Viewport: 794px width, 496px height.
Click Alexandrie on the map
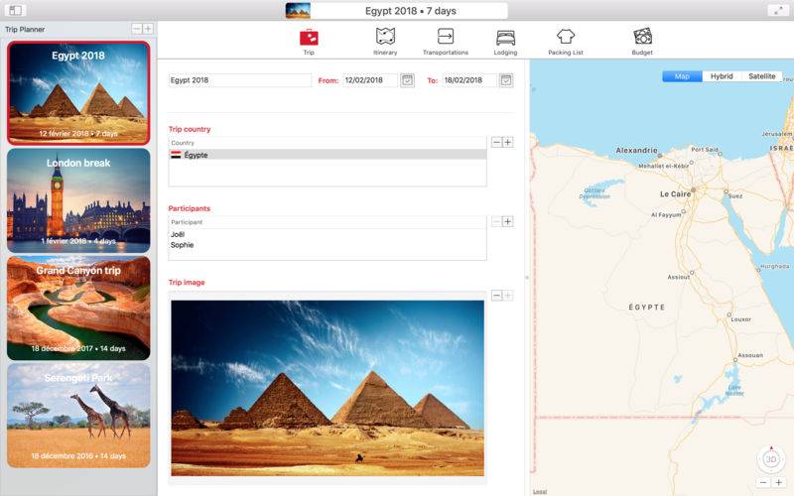pos(636,151)
